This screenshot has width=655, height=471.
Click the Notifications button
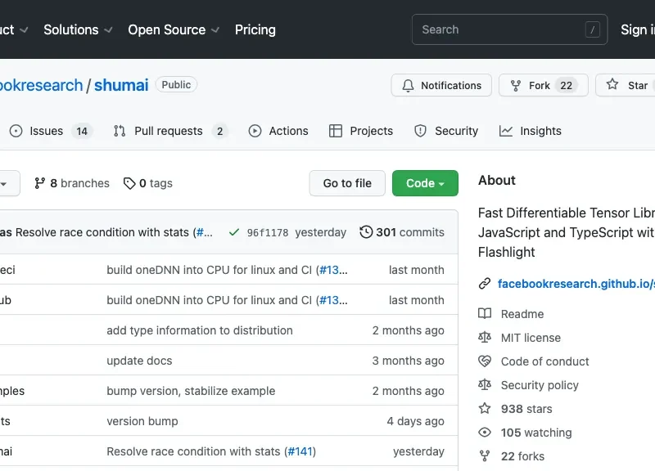coord(441,86)
